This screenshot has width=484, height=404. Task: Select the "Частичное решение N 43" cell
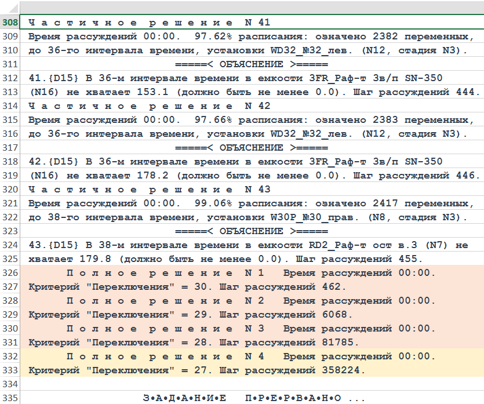[x=149, y=190]
